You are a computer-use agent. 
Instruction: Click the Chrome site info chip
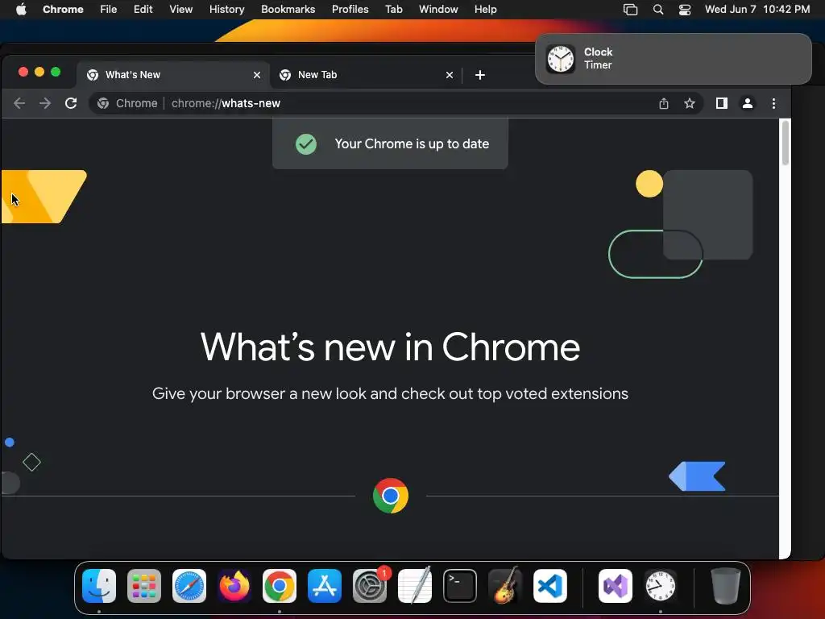[x=128, y=103]
